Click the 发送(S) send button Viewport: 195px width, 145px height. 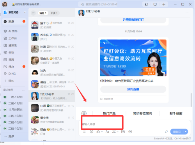[177, 132]
